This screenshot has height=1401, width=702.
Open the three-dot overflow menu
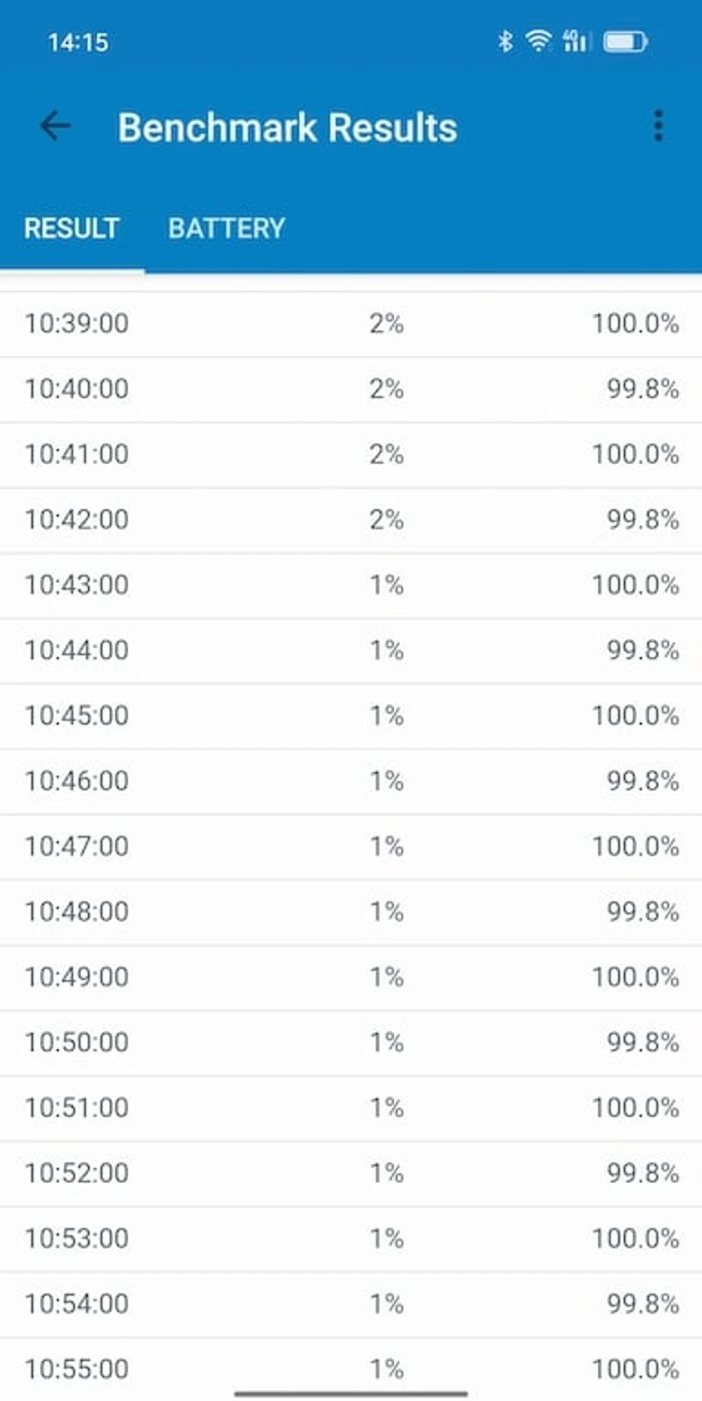658,126
